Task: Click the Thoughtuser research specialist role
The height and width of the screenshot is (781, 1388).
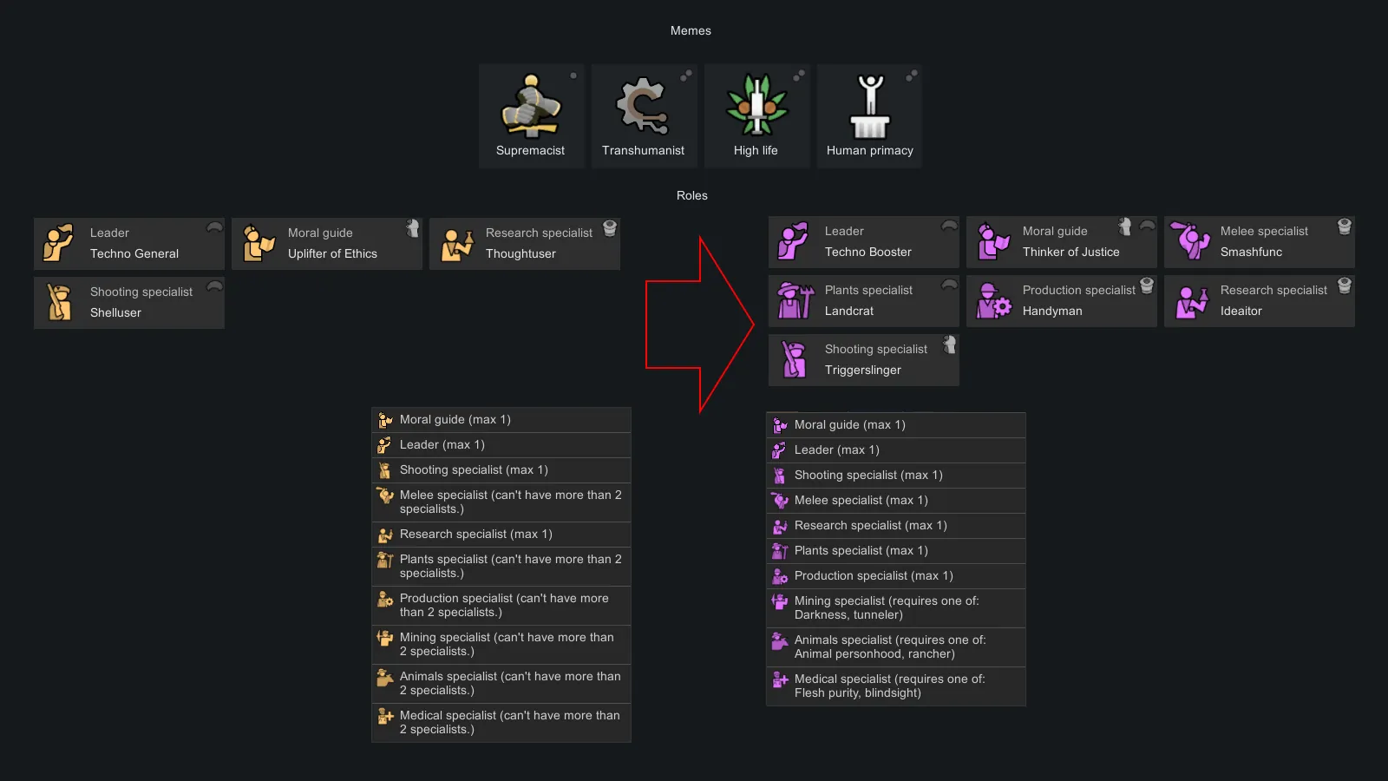Action: [525, 244]
